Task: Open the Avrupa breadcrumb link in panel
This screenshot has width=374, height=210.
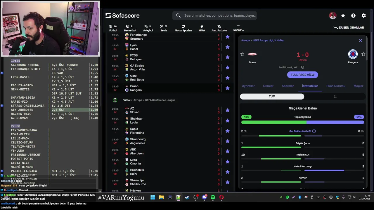Action: coord(245,41)
